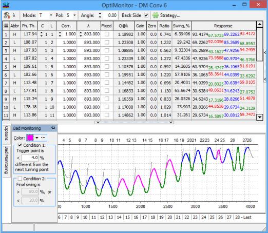Collapse lower side panel arrow at right edge
Image resolution: width=268 pixels, height=233 pixels.
click(x=265, y=79)
